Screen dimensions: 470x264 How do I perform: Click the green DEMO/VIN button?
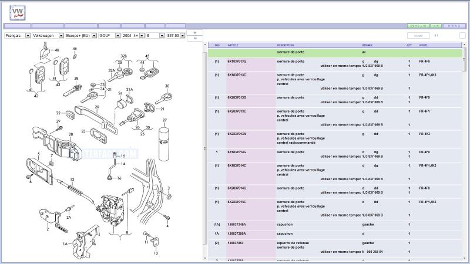418,26
